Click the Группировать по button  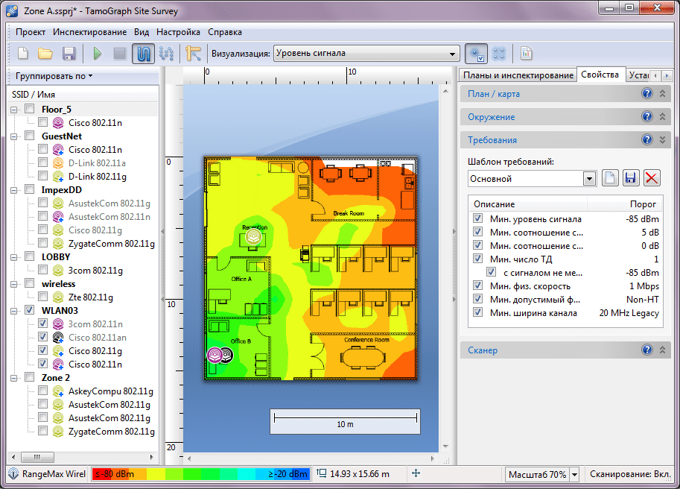[54, 76]
